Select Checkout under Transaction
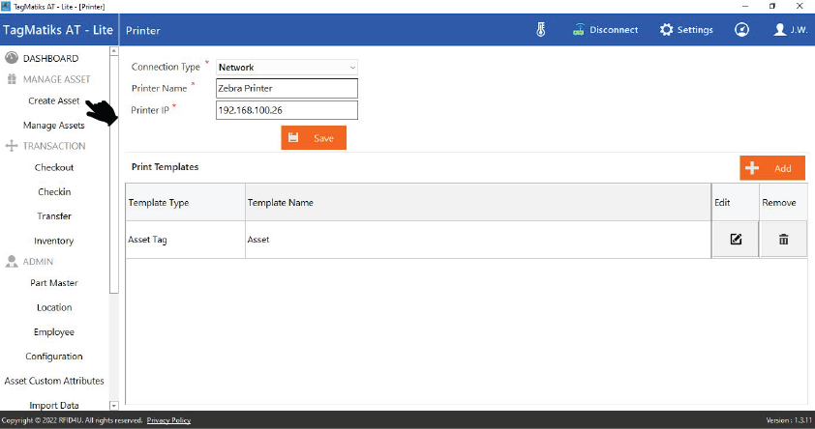 (x=54, y=168)
